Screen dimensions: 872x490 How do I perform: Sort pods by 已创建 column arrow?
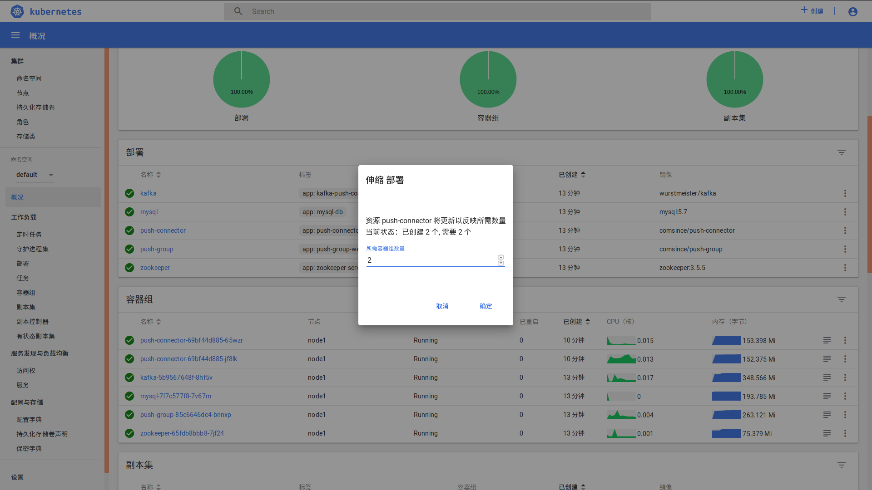point(588,322)
